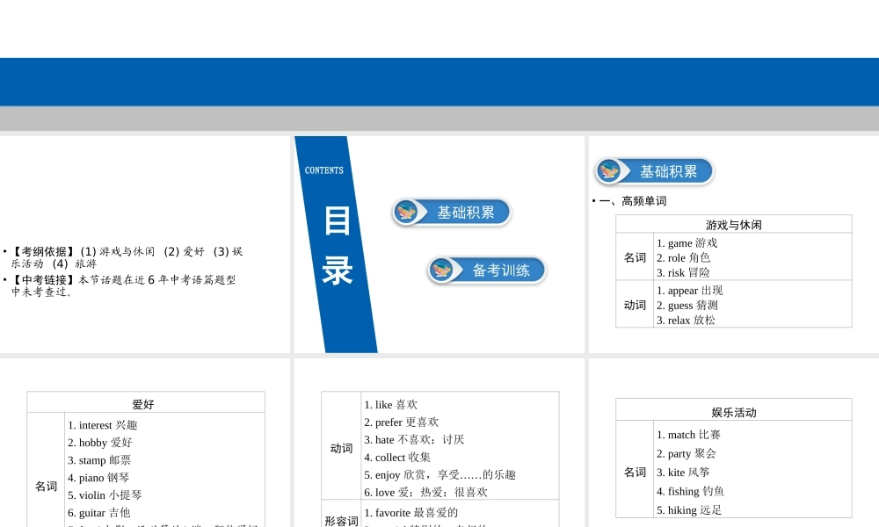Click the 娱乐活动 table header
Viewport: 879px width, 527px height.
(734, 412)
